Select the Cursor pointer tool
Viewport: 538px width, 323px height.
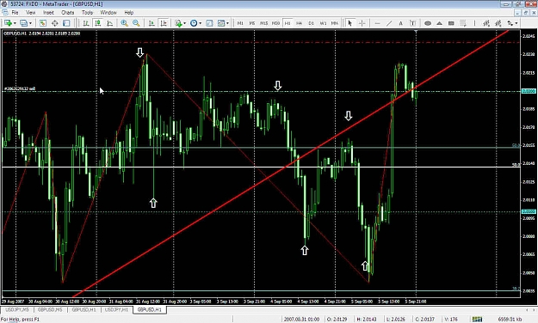pos(349,23)
